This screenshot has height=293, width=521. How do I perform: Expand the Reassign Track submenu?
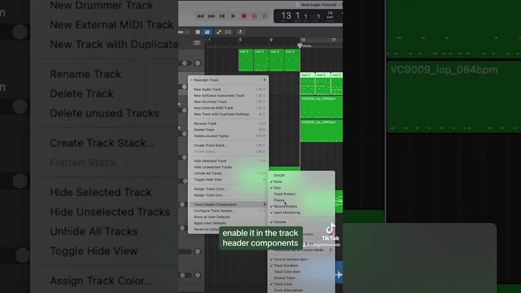pos(228,80)
